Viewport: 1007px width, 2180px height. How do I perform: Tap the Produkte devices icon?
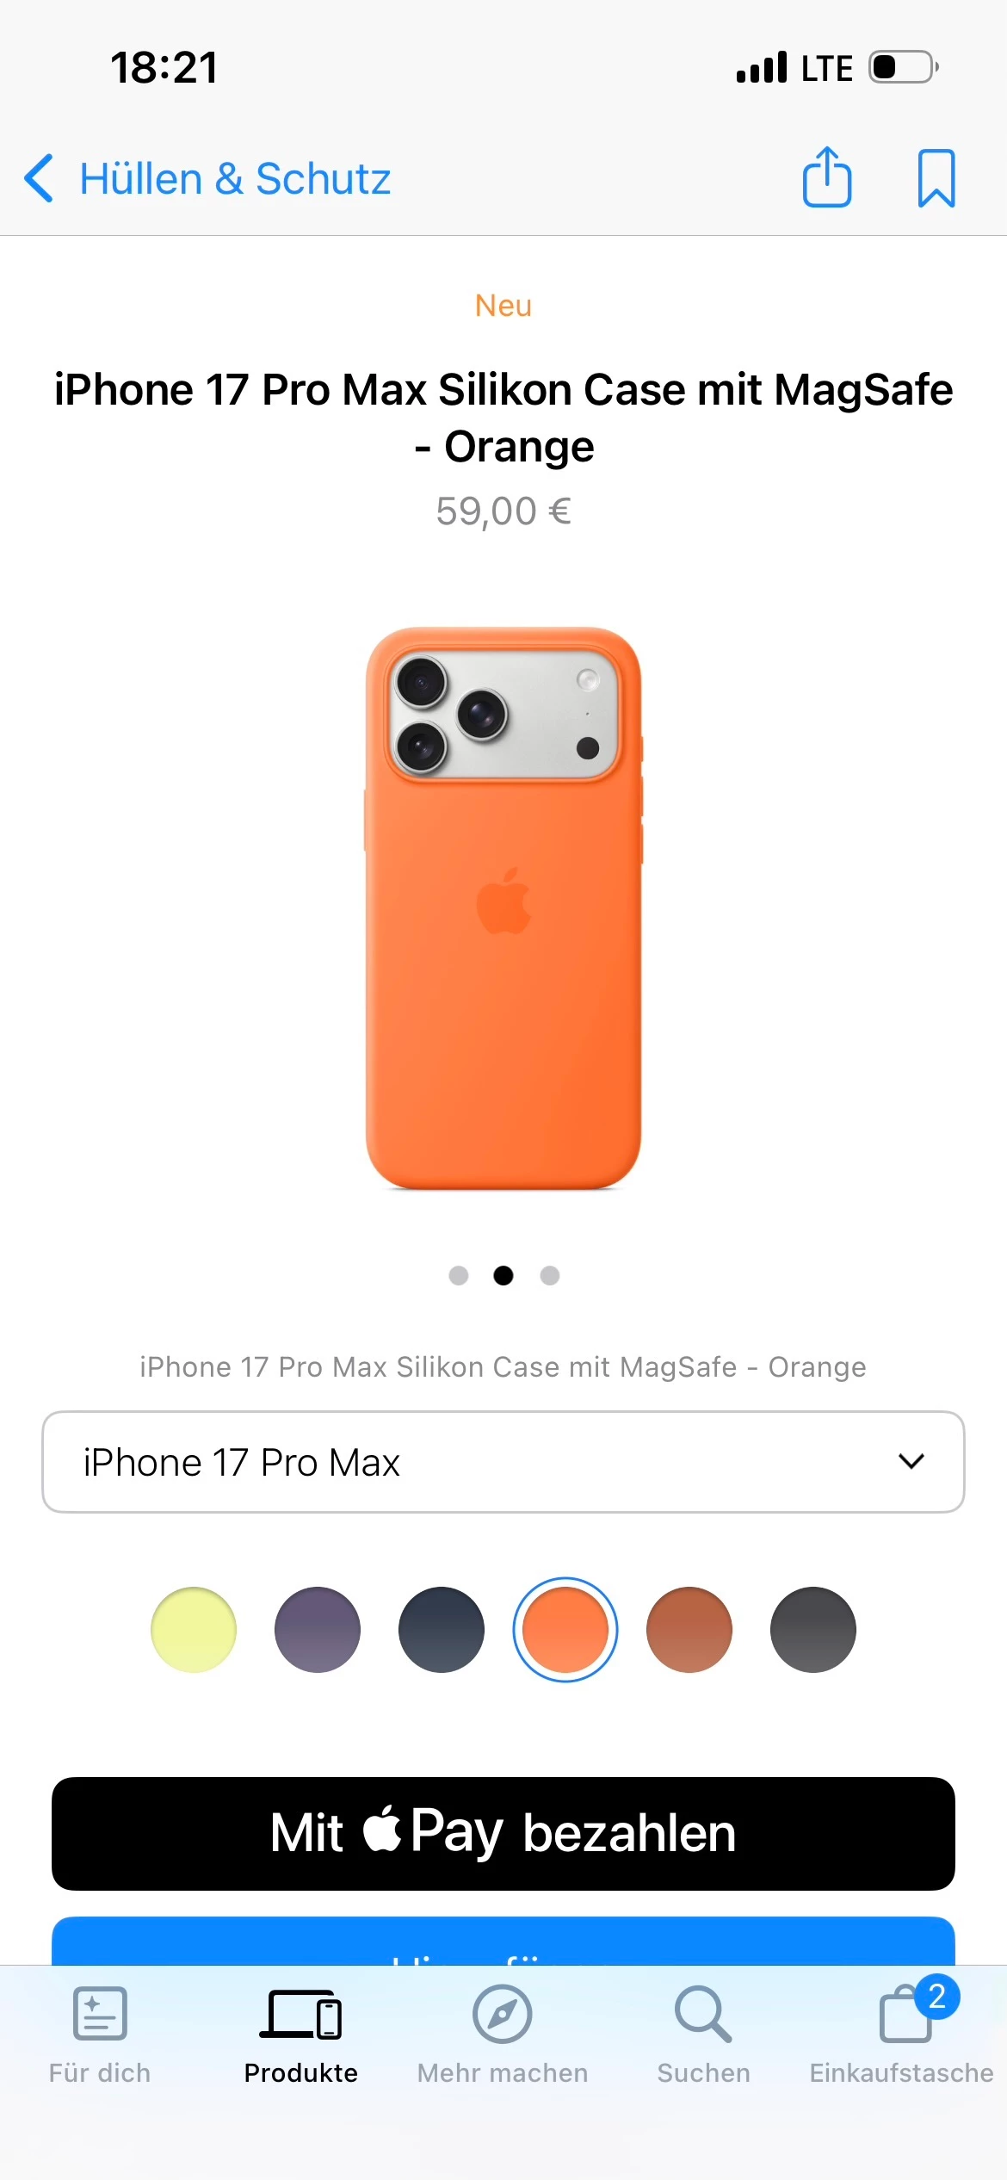coord(301,2014)
